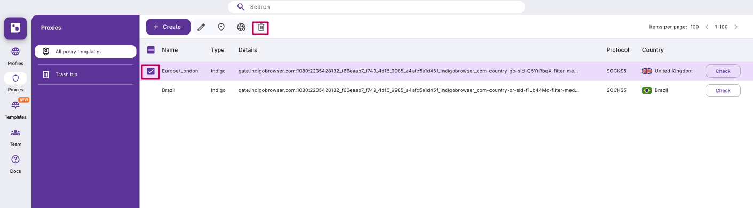753x208 pixels.
Task: Open Docs from the sidebar
Action: pos(15,164)
